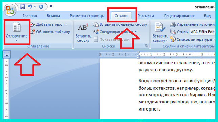
Task: Click the line starting "Когда востребована такая функция"
Action: [177, 81]
